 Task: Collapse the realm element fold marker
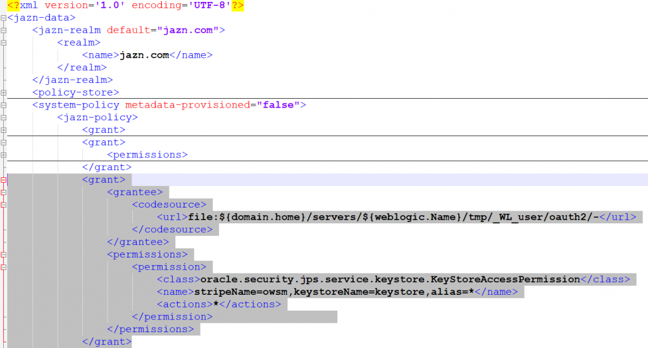tap(3, 43)
